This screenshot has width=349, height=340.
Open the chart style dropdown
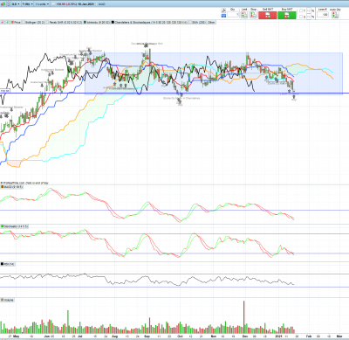[16, 4]
